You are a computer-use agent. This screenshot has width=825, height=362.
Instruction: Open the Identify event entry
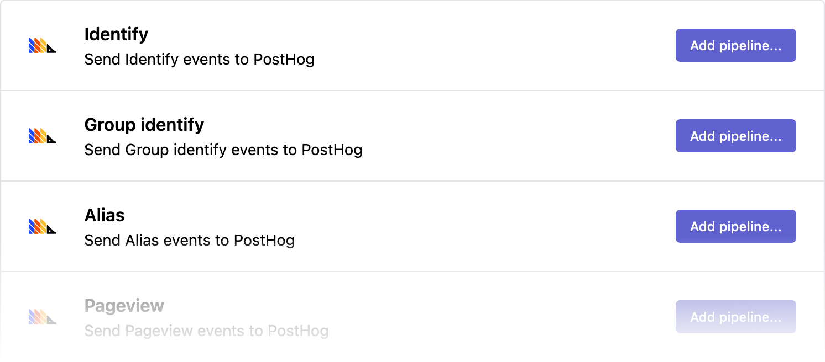(x=116, y=34)
